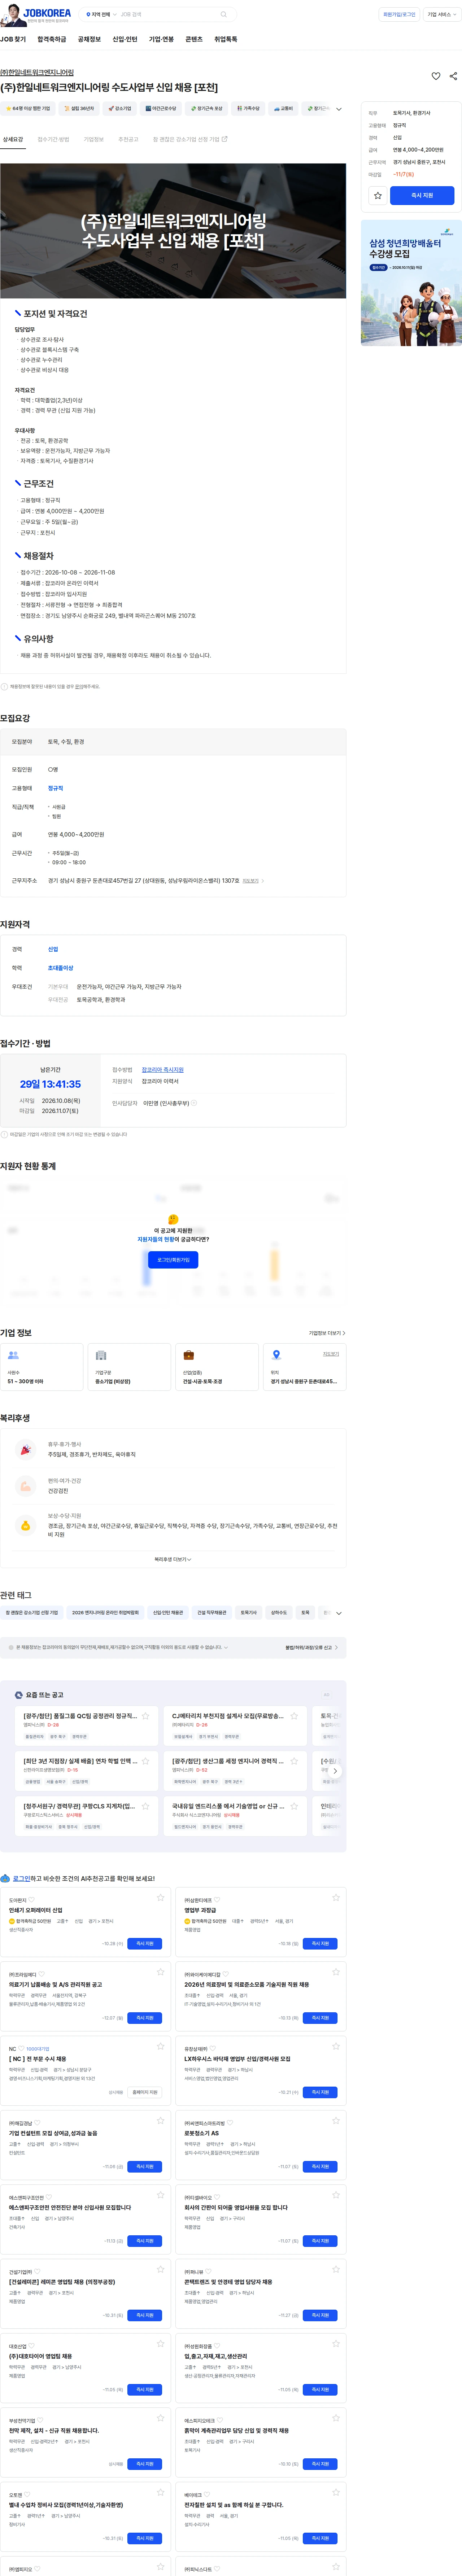462x2576 pixels.
Task: Click the map pin icon in 위치 card
Action: 276,1355
